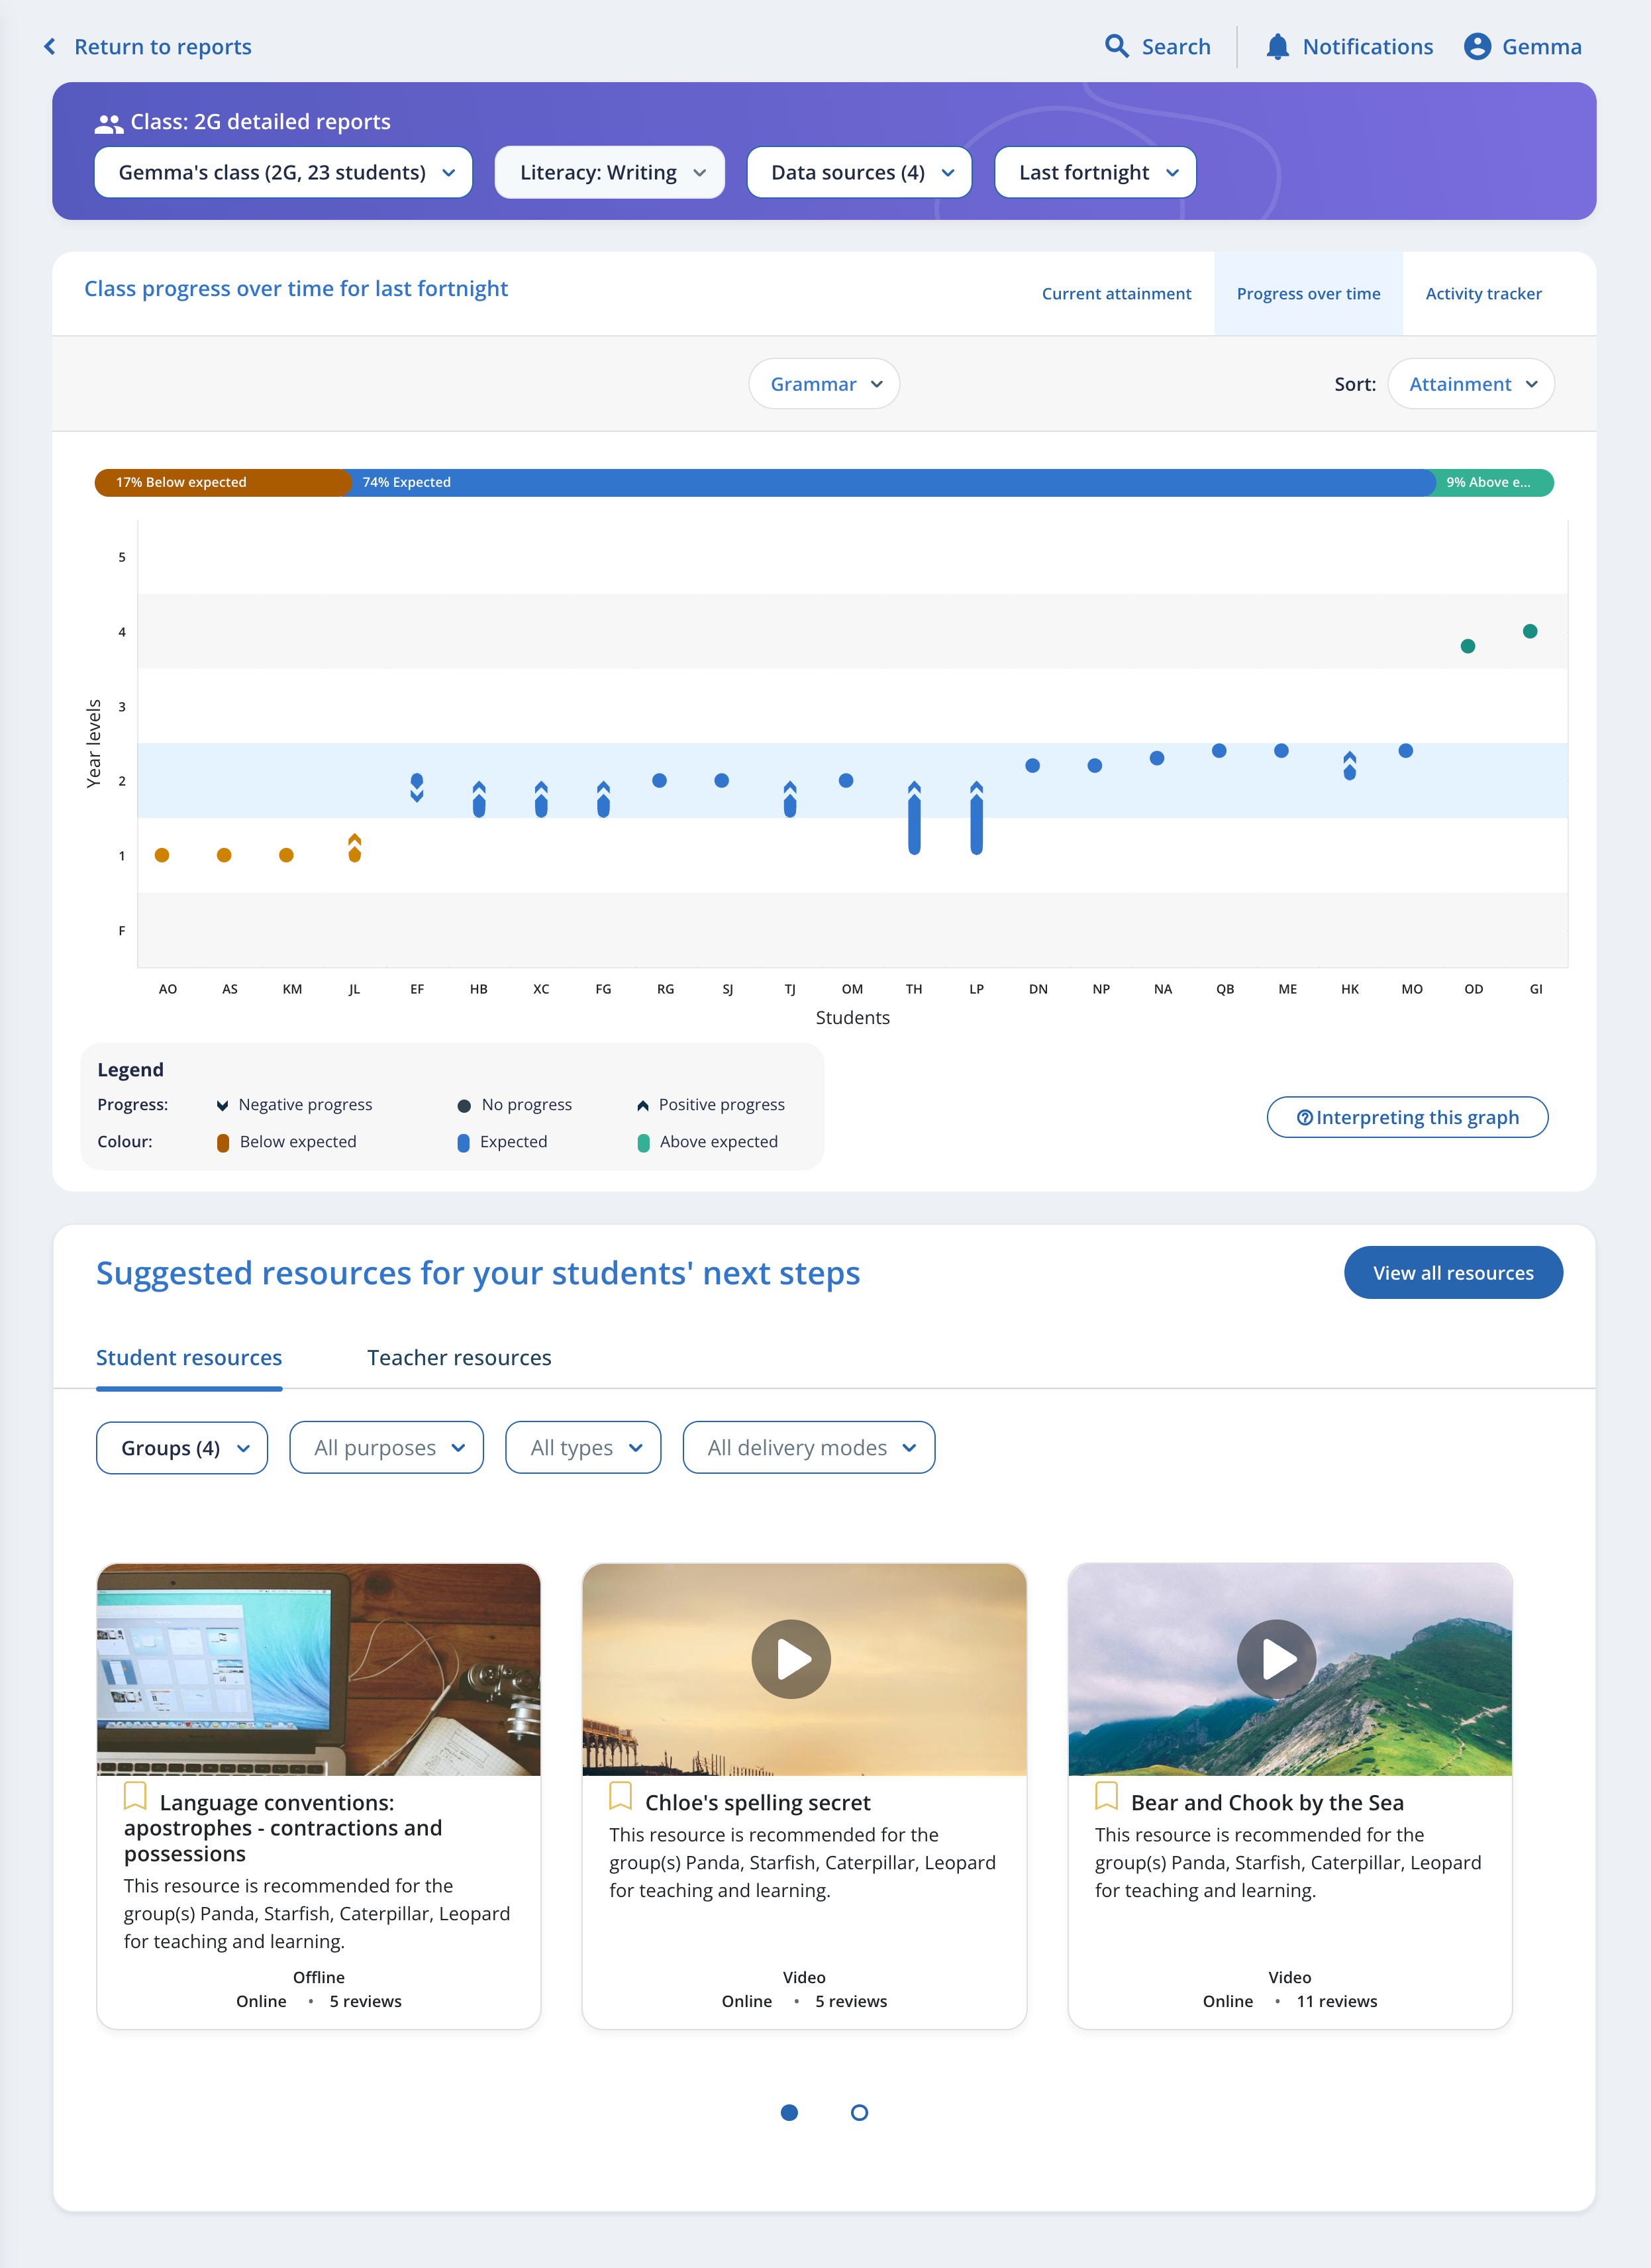The height and width of the screenshot is (2268, 1651).
Task: Click View all resources button
Action: [1452, 1272]
